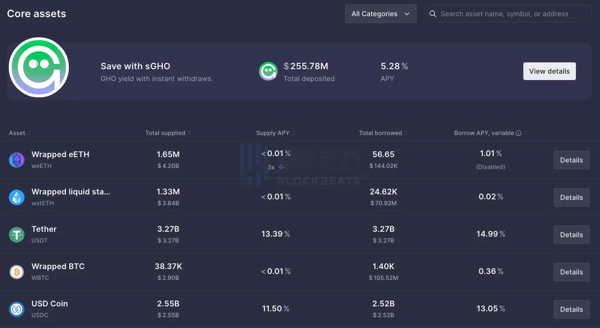600x328 pixels.
Task: Click the 2.52B total borrowed value
Action: tap(383, 303)
